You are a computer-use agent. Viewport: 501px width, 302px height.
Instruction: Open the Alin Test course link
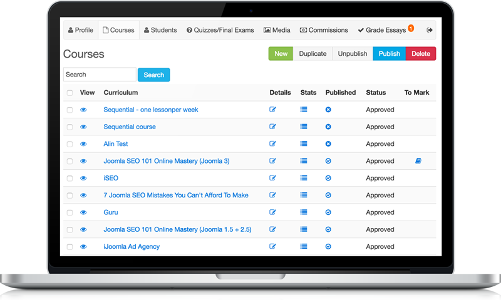click(116, 144)
